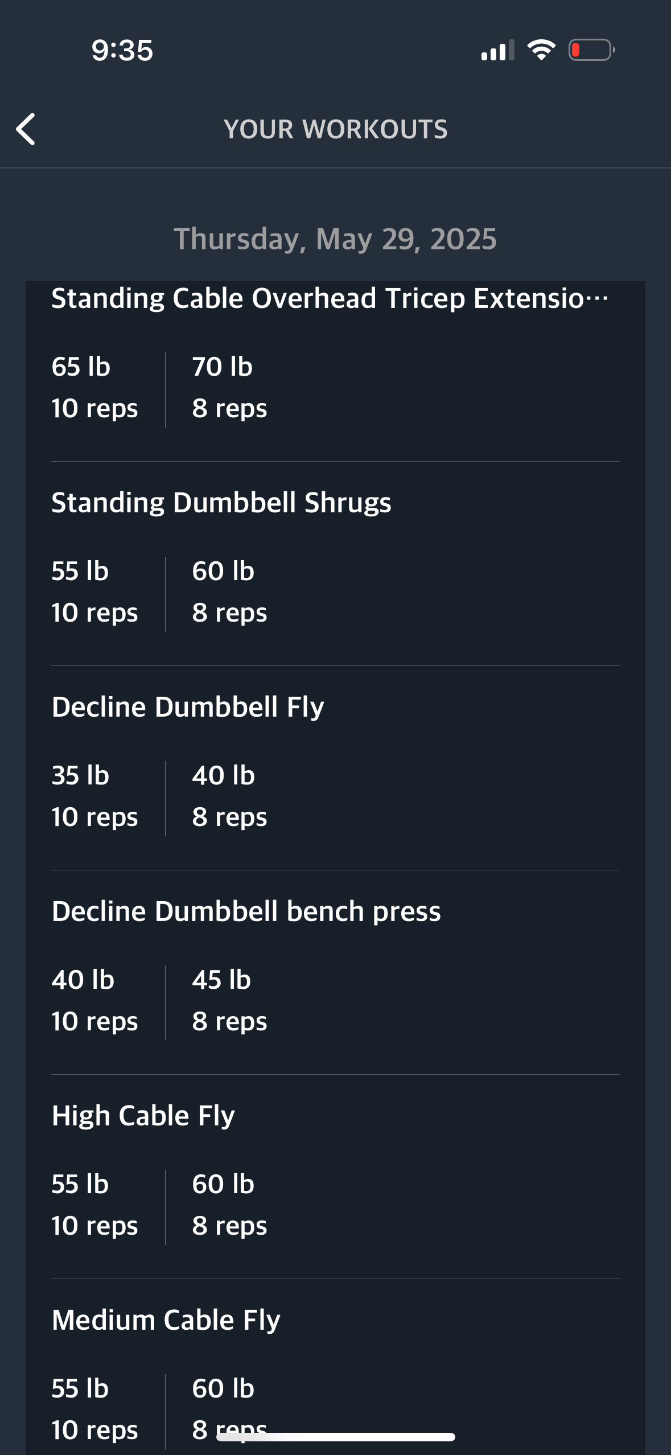The width and height of the screenshot is (671, 1455).
Task: Open the High Cable Fly exercise
Action: pyautogui.click(x=143, y=1116)
